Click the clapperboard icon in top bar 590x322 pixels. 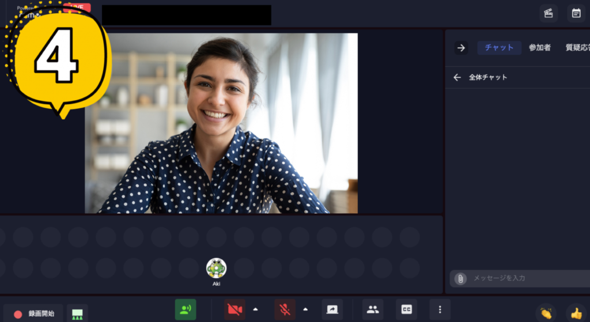pyautogui.click(x=548, y=13)
